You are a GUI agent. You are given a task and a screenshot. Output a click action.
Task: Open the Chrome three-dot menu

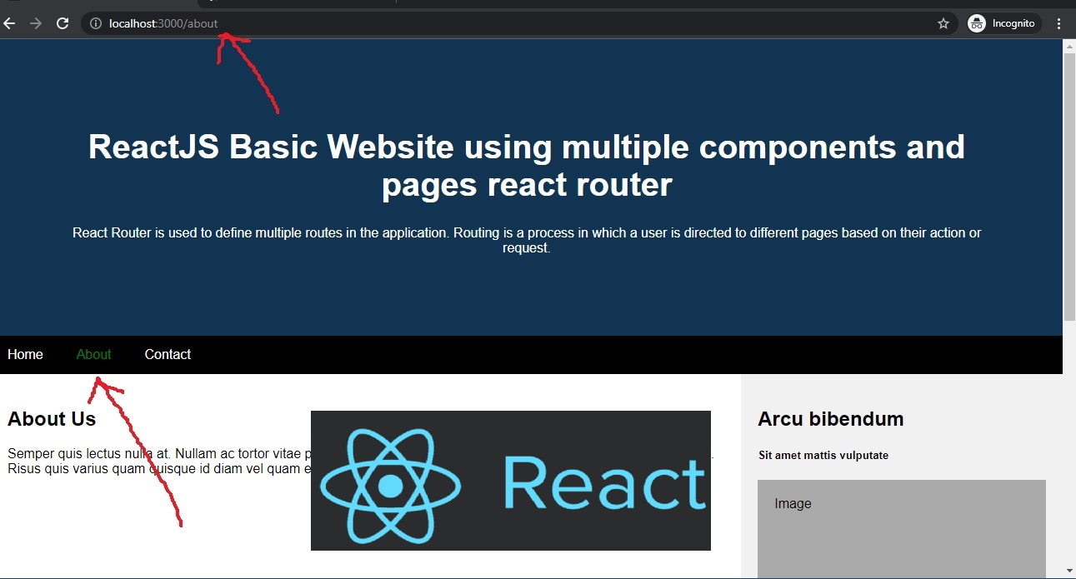point(1059,23)
